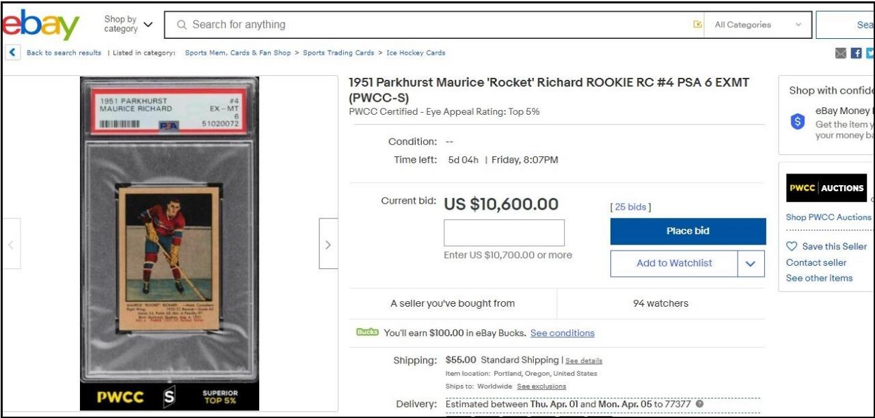This screenshot has height=418, width=875.
Task: Click Add to Watchlist button
Action: pyautogui.click(x=674, y=264)
